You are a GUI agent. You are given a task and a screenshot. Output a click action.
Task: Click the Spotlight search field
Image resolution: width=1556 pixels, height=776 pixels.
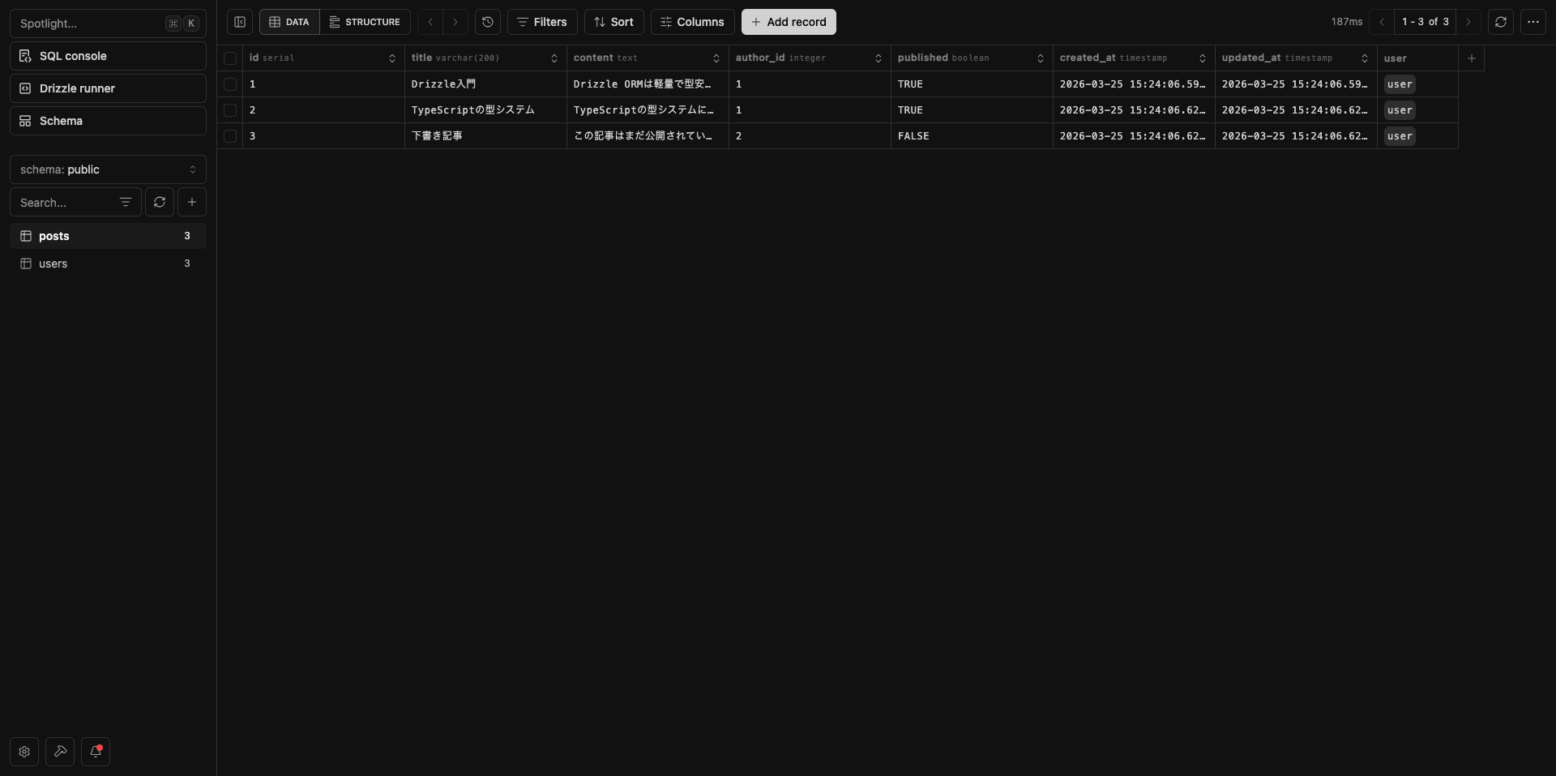89,24
